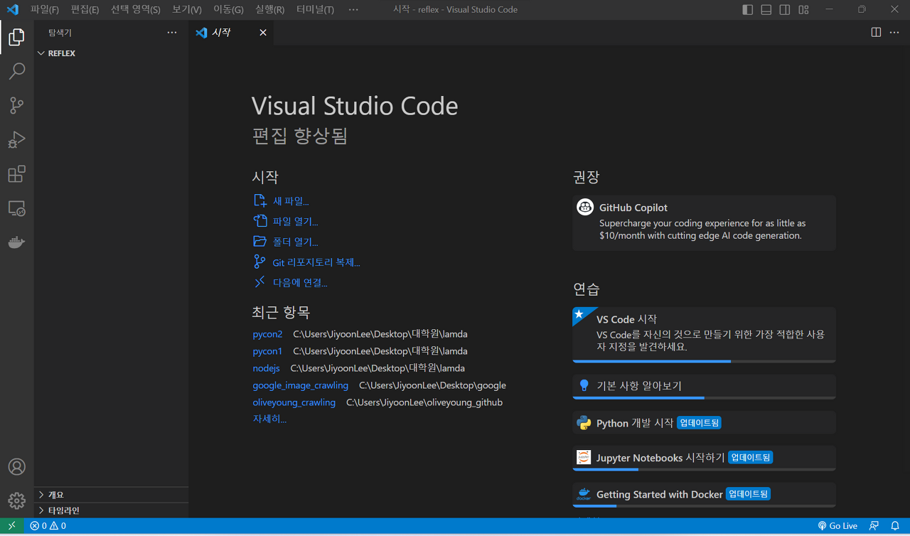Click the VS Code logo in title bar
The image size is (910, 536).
pyautogui.click(x=12, y=10)
